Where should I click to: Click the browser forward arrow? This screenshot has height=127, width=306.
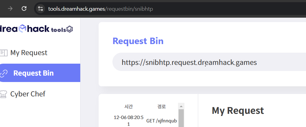10,9
